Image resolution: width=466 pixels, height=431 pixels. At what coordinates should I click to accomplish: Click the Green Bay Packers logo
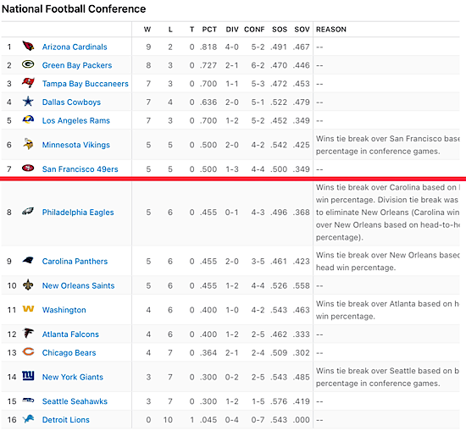(28, 64)
